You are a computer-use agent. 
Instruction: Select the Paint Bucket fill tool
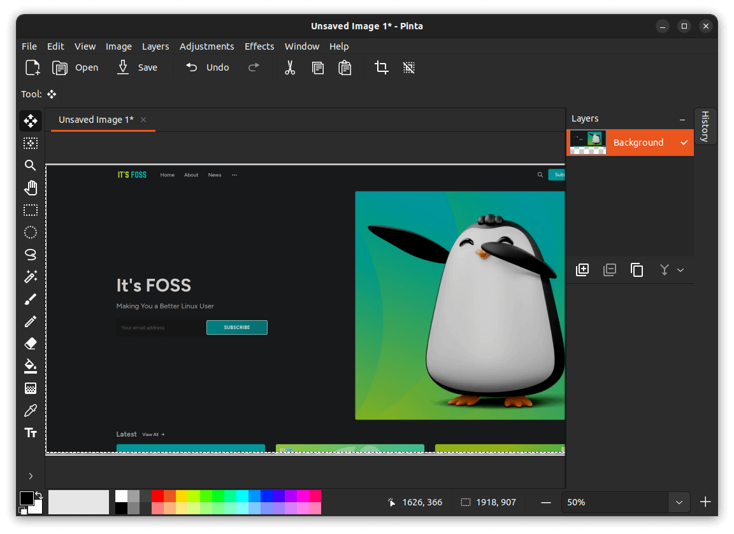click(31, 366)
